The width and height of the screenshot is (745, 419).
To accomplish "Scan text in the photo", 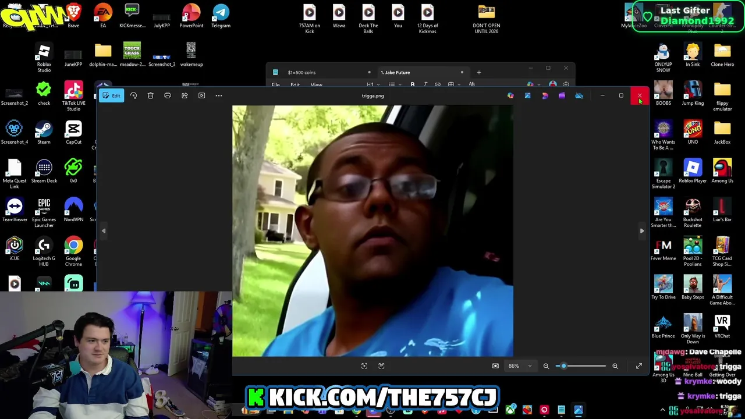I will (381, 366).
